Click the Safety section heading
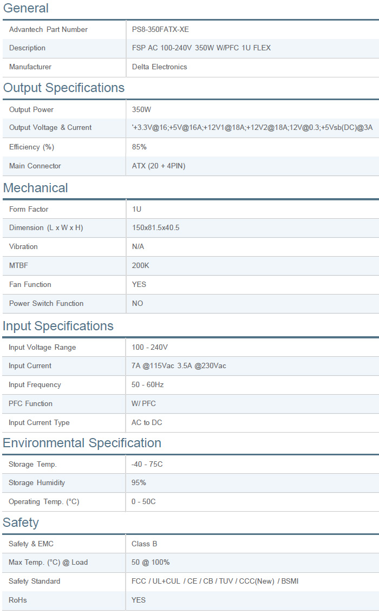Image resolution: width=379 pixels, height=614 pixels. click(x=21, y=522)
